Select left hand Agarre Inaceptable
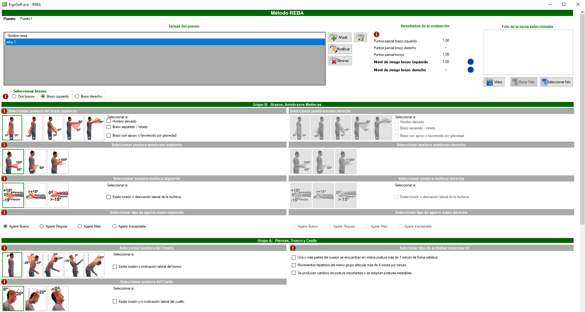 [129, 226]
